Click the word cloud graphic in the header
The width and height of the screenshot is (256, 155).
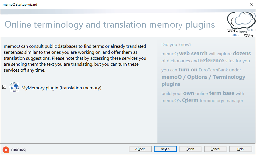[x=241, y=24]
